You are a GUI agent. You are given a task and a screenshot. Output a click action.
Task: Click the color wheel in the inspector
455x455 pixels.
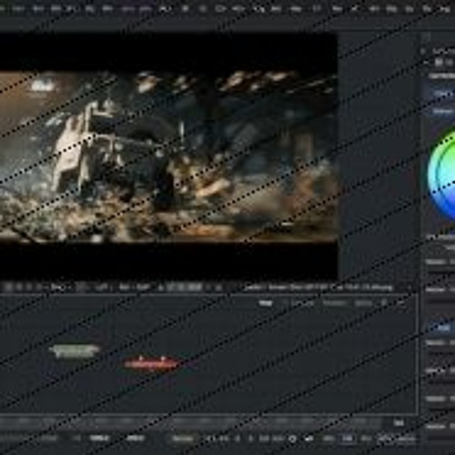tap(443, 175)
